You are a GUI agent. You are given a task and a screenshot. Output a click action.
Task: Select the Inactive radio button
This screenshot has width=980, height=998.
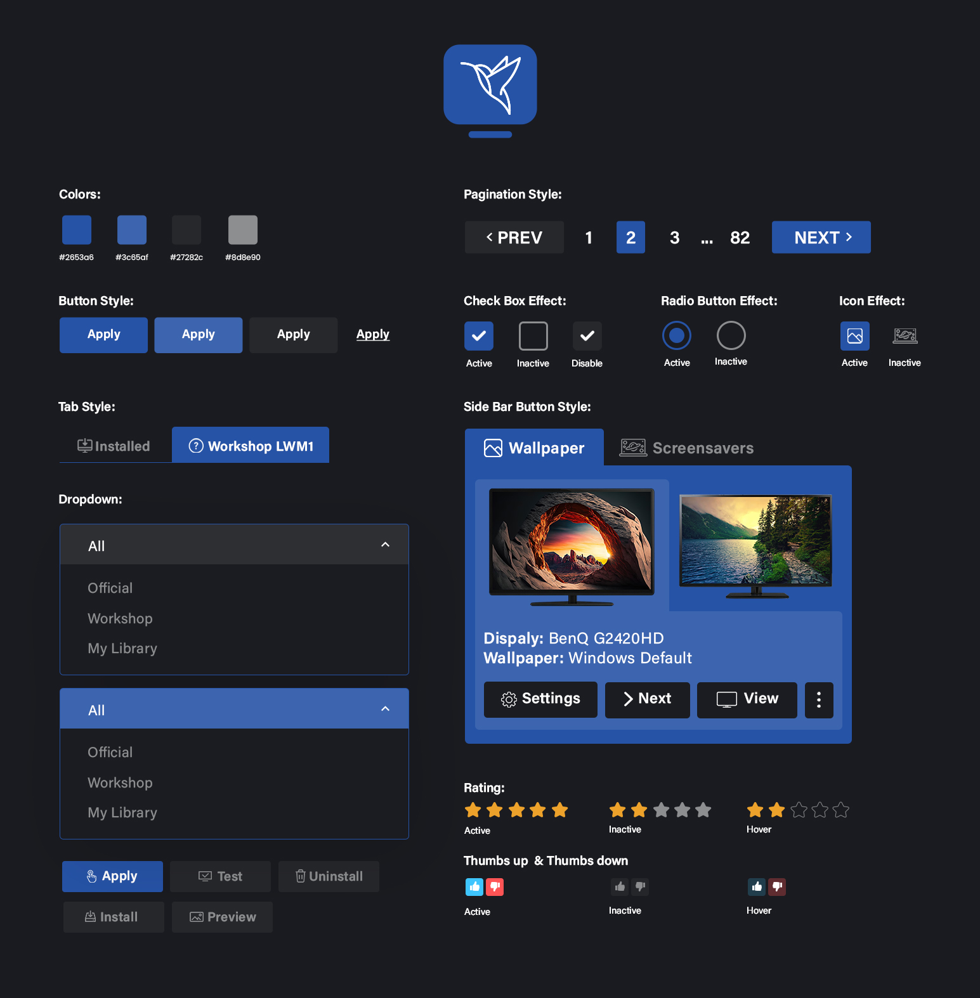click(x=731, y=335)
